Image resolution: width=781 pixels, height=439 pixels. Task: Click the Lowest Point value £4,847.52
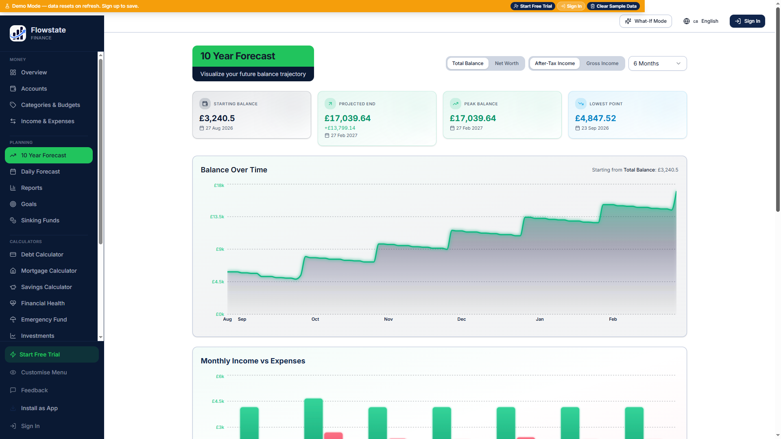tap(596, 118)
